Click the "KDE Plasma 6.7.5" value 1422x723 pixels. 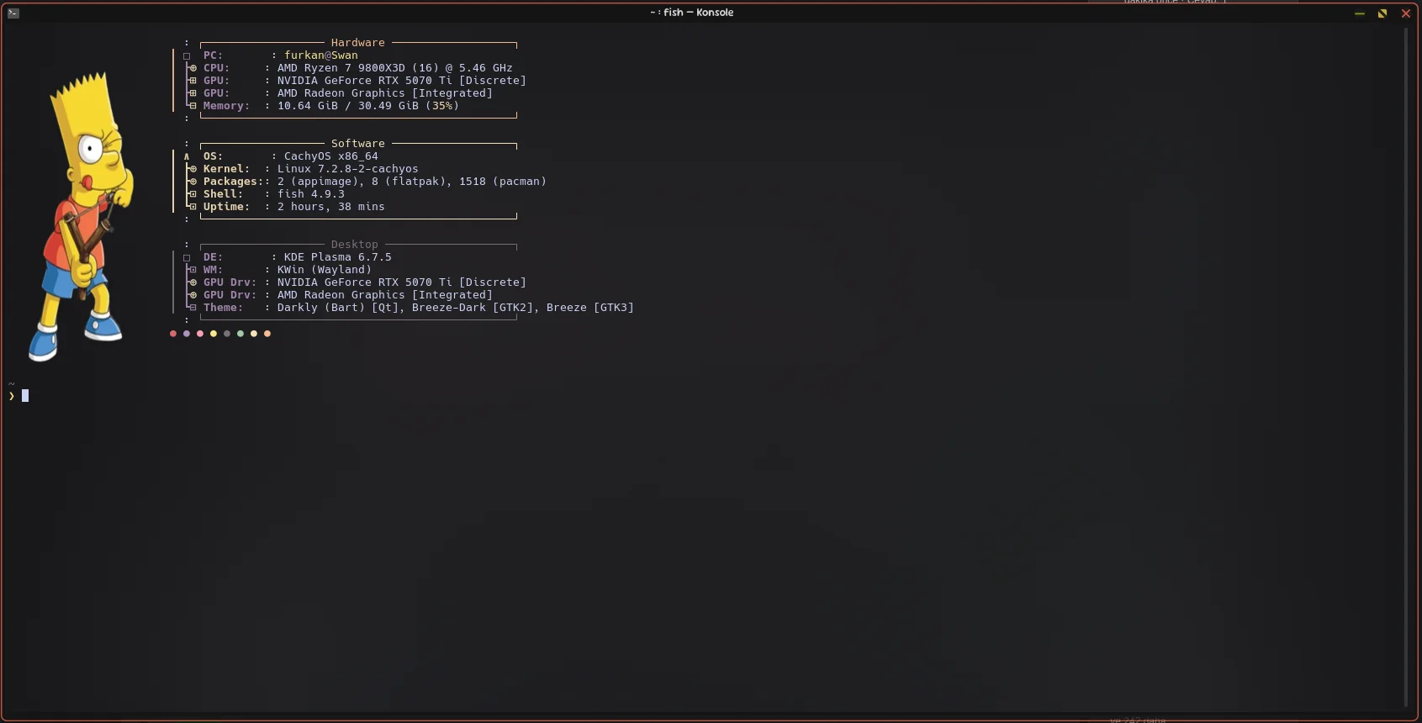(338, 257)
